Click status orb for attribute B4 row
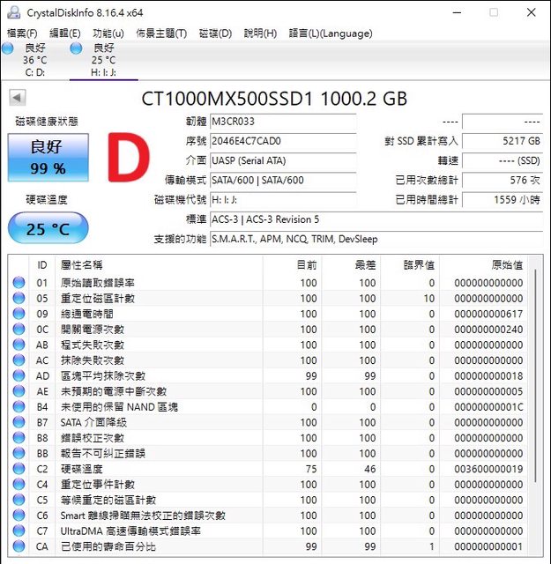This screenshot has height=564, width=551. [19, 407]
